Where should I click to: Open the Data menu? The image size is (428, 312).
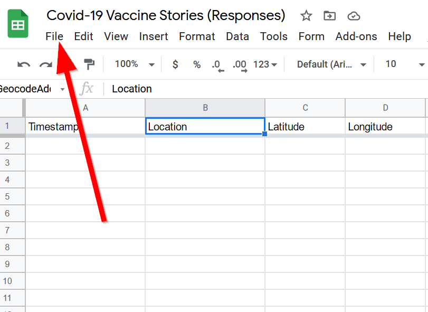(237, 36)
